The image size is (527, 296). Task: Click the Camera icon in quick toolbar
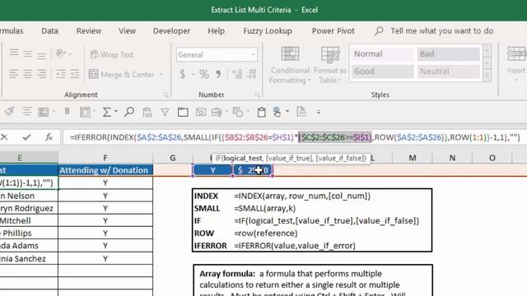(x=201, y=112)
